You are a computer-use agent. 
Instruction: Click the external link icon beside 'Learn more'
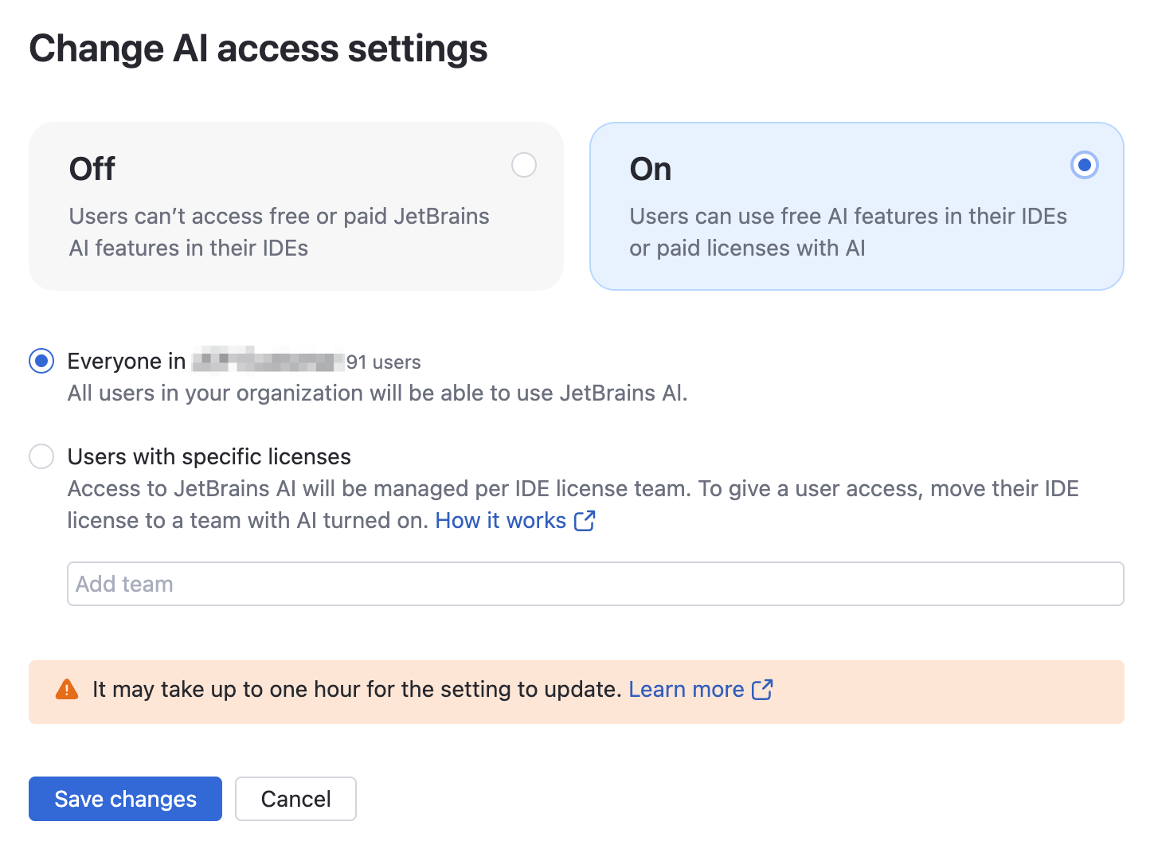(762, 690)
